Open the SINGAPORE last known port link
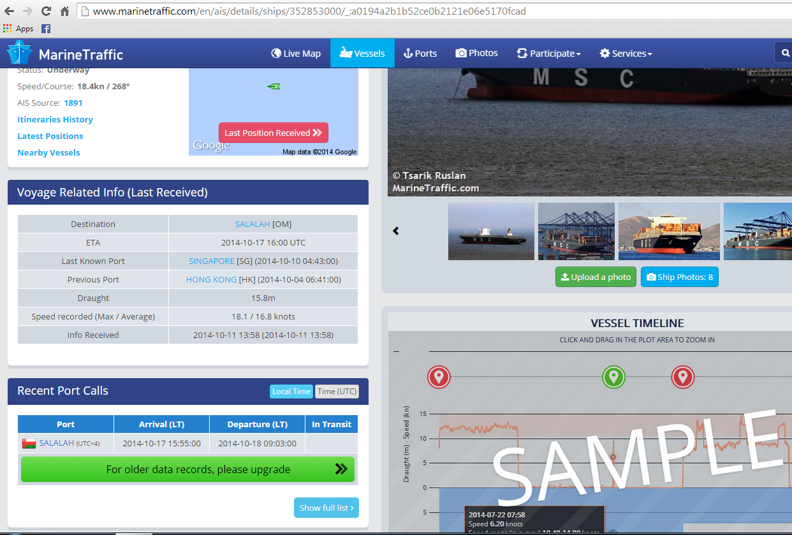 pyautogui.click(x=212, y=261)
